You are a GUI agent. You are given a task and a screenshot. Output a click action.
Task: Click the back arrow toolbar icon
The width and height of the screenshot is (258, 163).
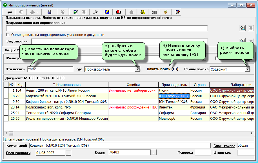(x=10, y=12)
